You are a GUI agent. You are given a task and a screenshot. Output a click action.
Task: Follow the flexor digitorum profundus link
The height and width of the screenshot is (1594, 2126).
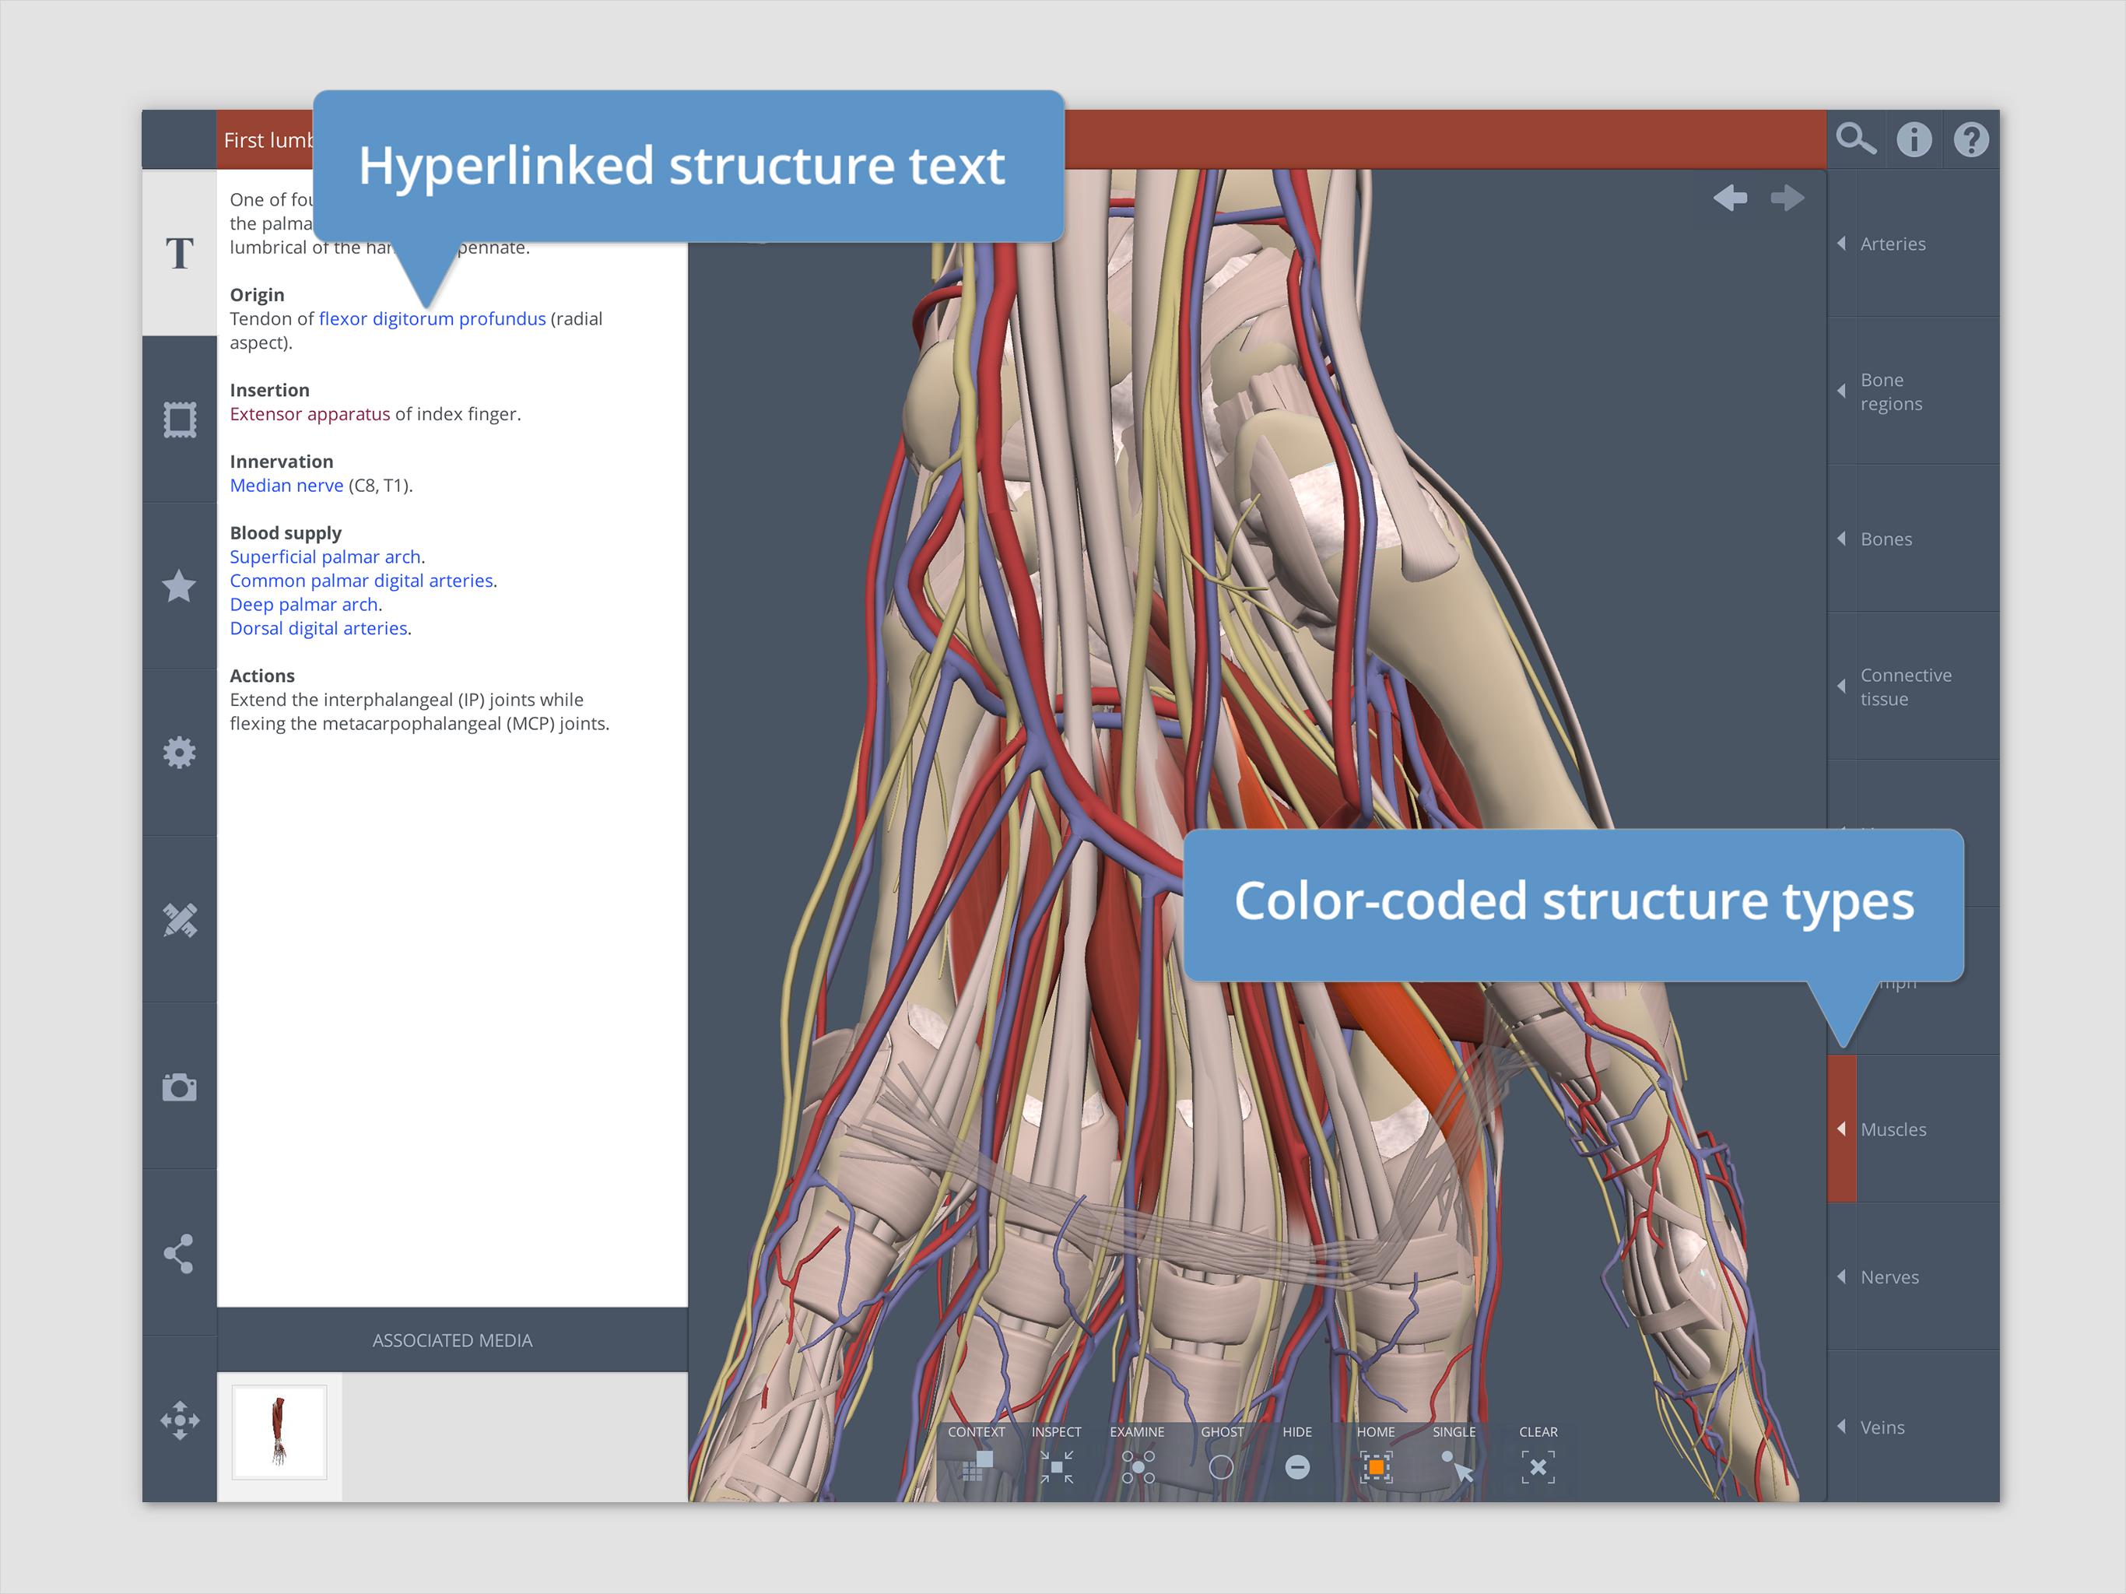click(432, 319)
